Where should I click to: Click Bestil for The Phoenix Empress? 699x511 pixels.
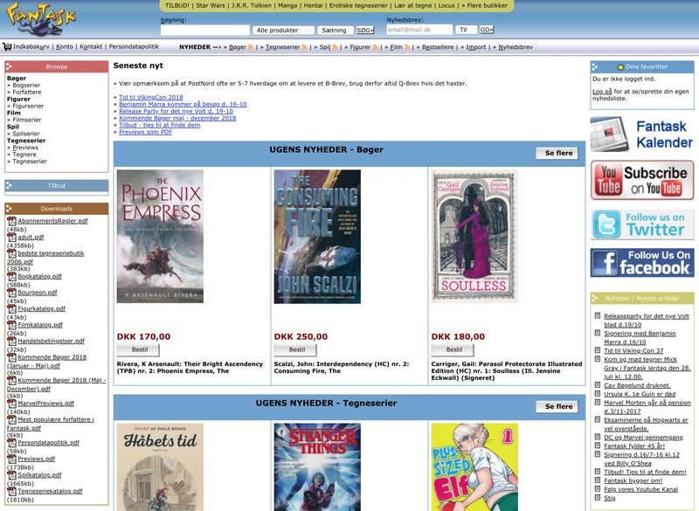point(139,349)
